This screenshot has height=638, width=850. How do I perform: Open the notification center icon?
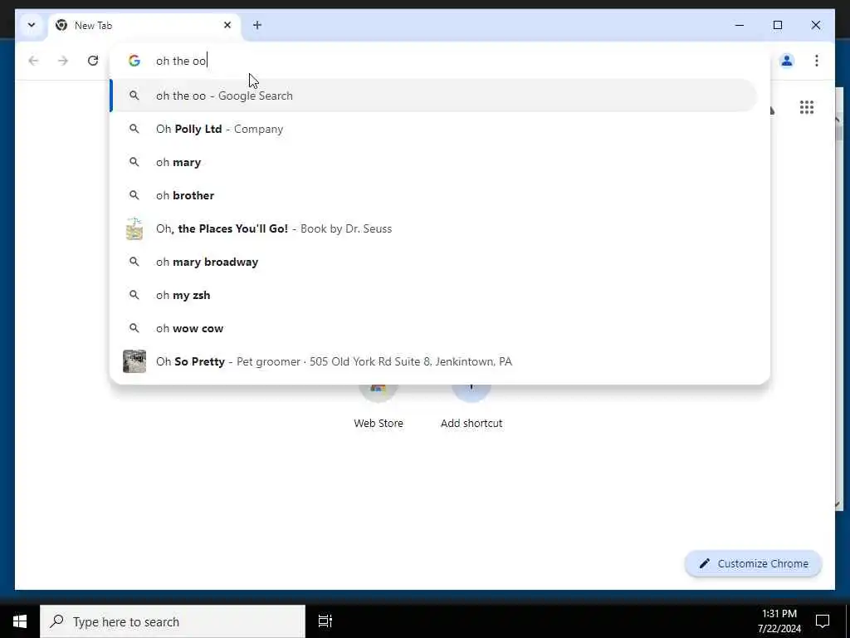(823, 621)
